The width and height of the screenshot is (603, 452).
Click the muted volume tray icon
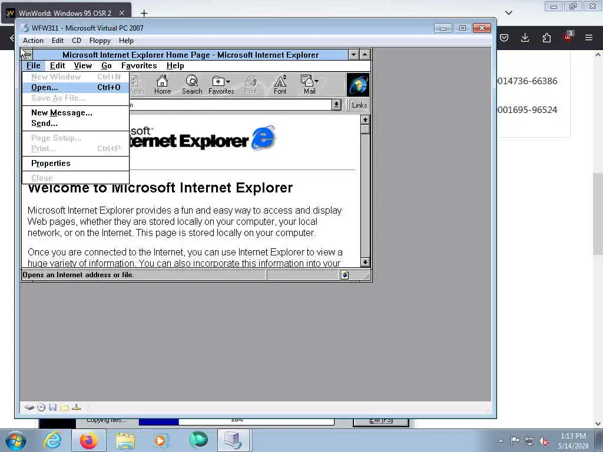click(x=544, y=441)
